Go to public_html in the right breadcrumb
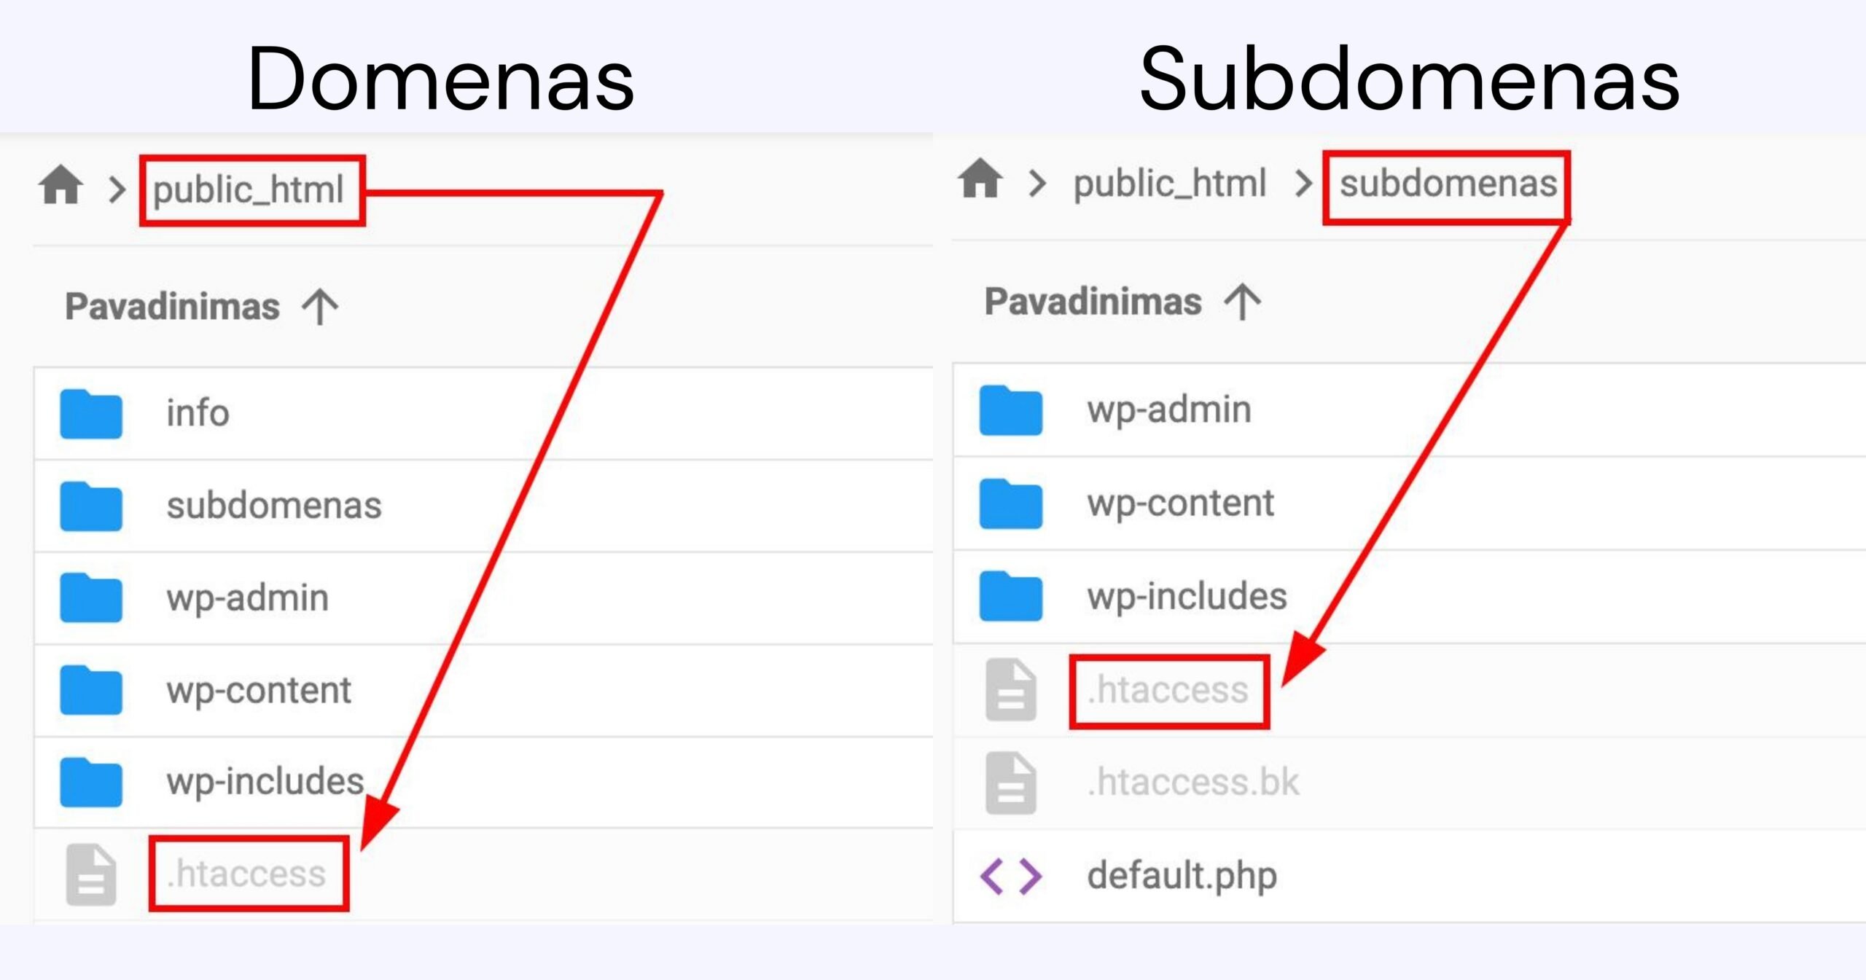 [x=1169, y=184]
